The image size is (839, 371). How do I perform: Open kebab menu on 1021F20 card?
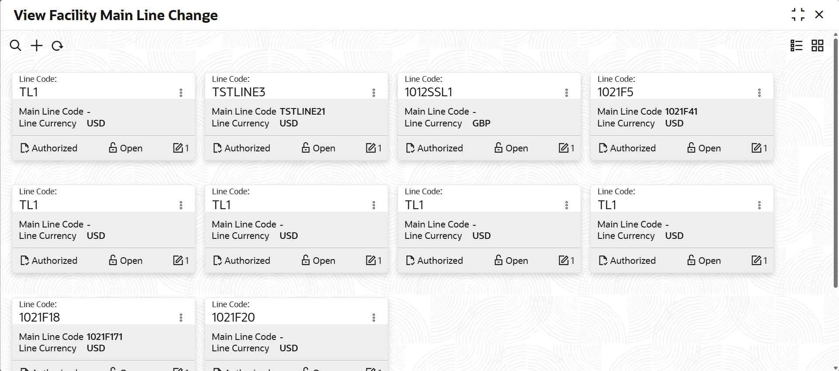374,318
